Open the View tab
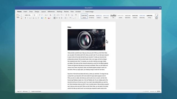This screenshot has width=177, height=99. click(x=72, y=12)
